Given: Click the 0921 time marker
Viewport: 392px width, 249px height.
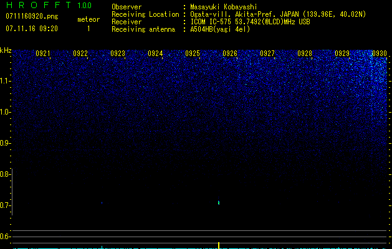Looking at the screenshot, I should point(43,54).
